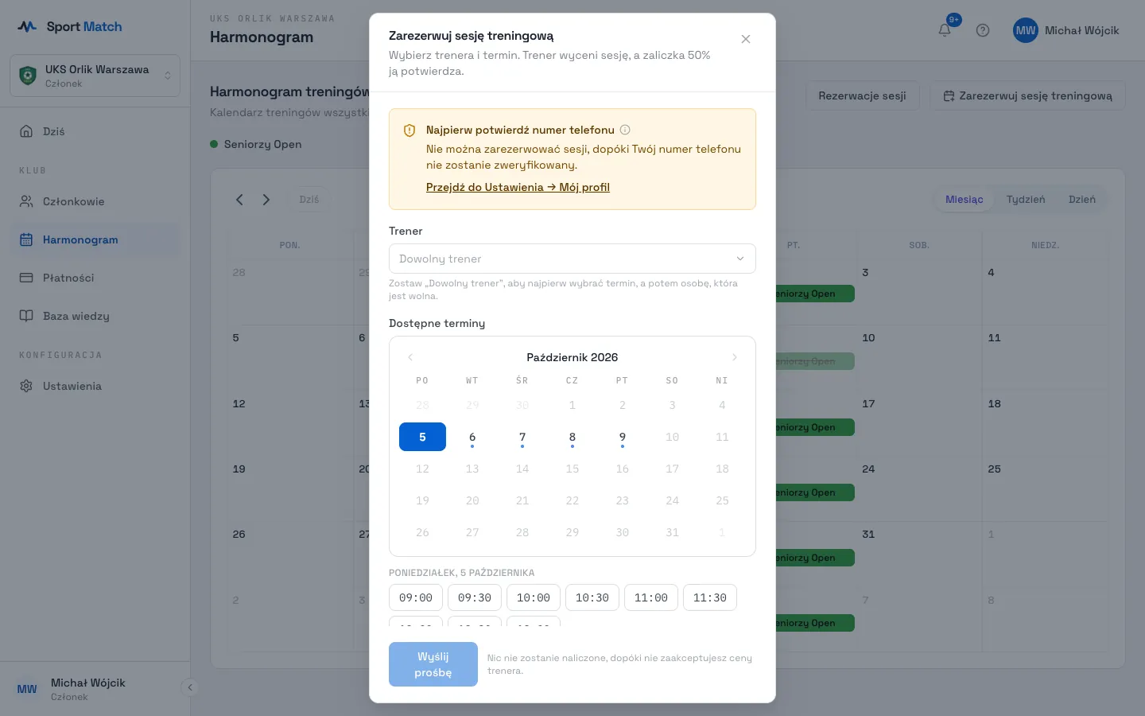Select October 7 in dialog calendar
Image resolution: width=1145 pixels, height=716 pixels.
522,437
